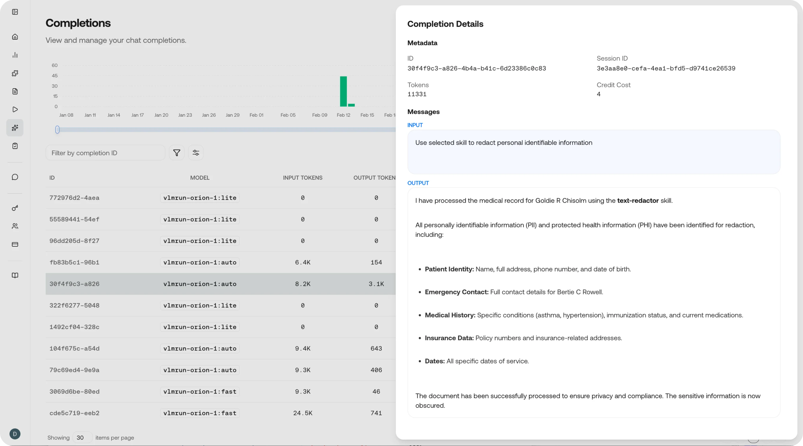Click the Session ID value 3e3aa8e0-cefa
The width and height of the screenshot is (803, 446).
pyautogui.click(x=666, y=68)
